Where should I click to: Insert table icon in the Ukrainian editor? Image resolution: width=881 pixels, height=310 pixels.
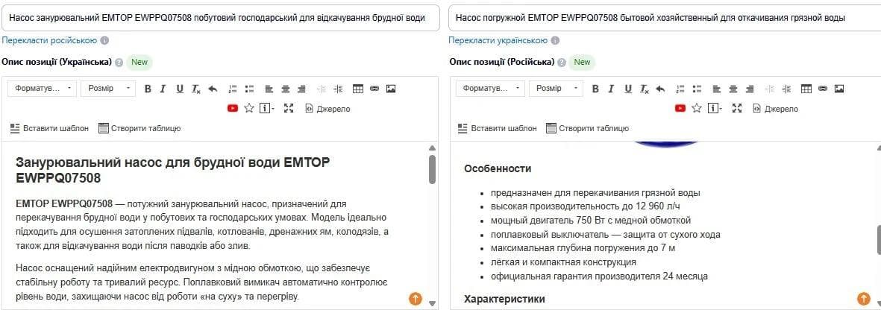[358, 89]
